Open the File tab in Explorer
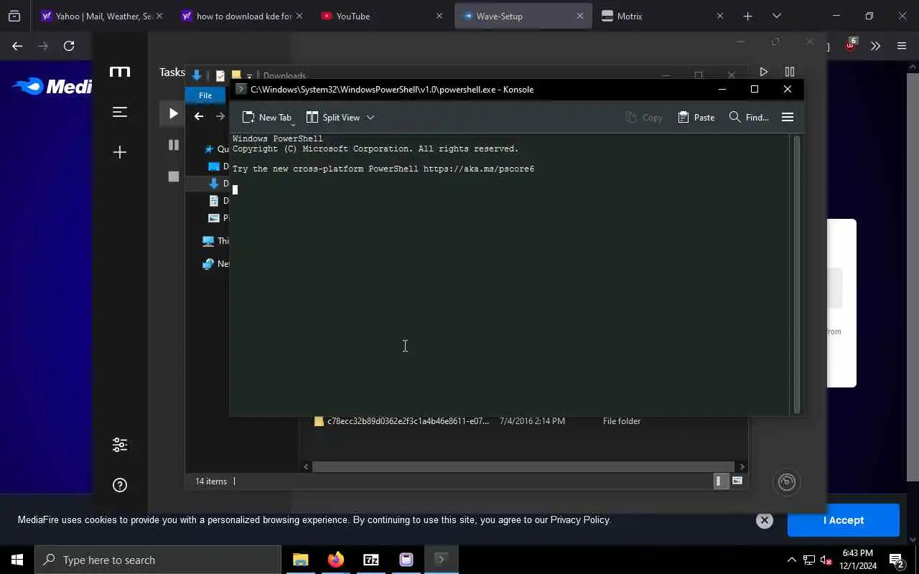Viewport: 919px width, 574px height. pyautogui.click(x=205, y=95)
